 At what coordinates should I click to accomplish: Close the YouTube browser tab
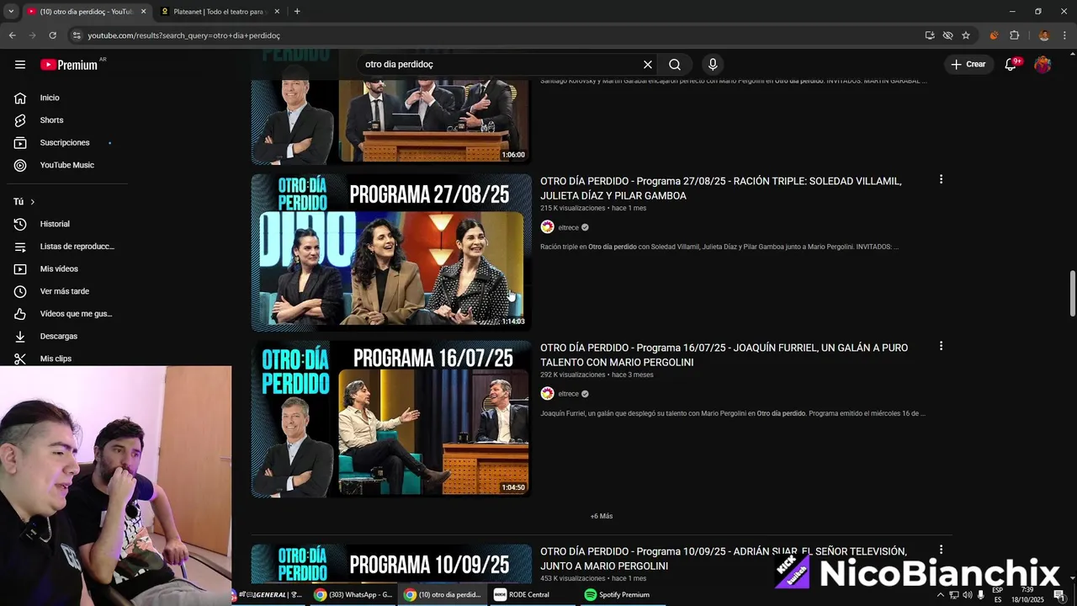[x=143, y=12]
